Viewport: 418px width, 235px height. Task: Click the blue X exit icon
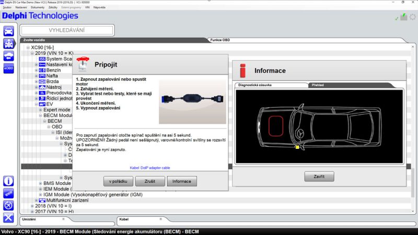click(8, 218)
